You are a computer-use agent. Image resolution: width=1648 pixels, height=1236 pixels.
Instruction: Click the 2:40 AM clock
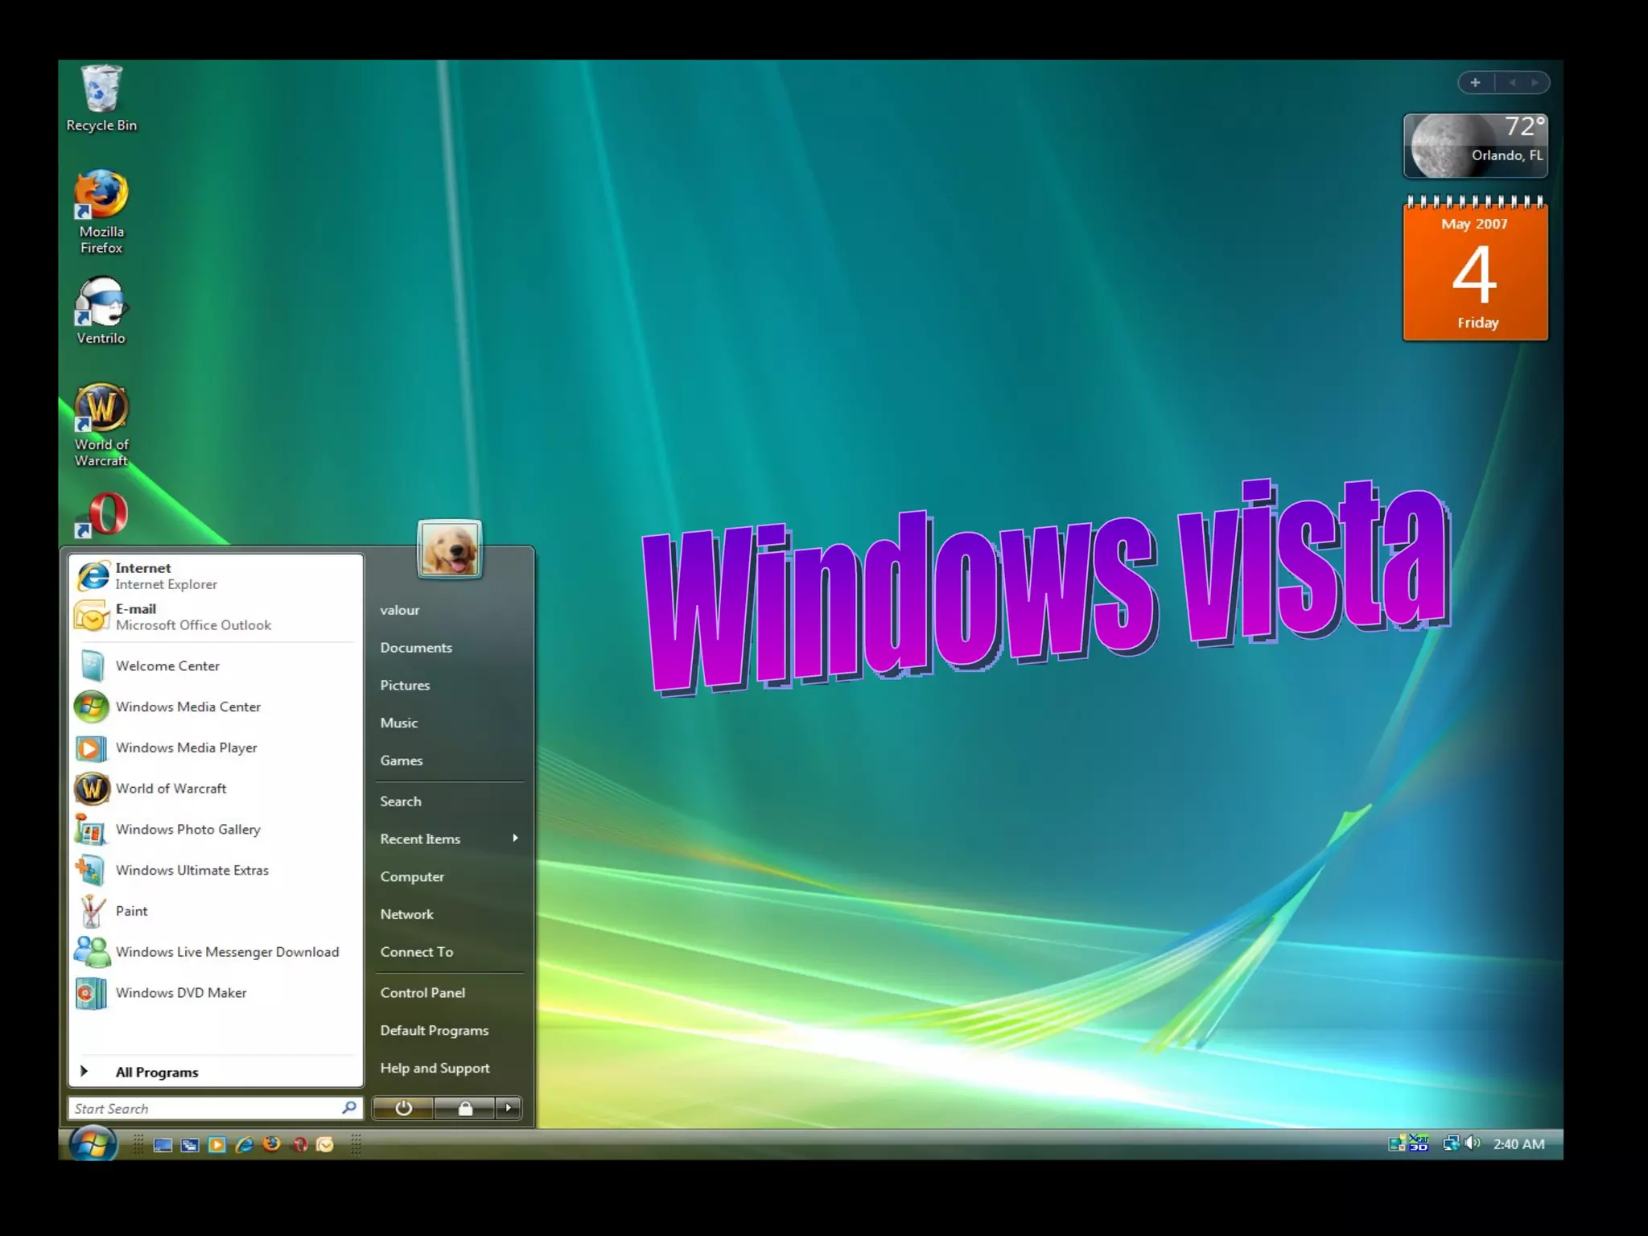pos(1518,1144)
